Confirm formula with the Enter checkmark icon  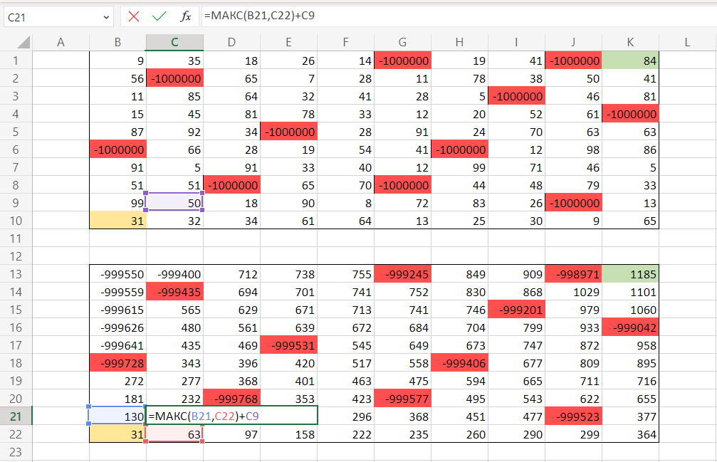(159, 16)
